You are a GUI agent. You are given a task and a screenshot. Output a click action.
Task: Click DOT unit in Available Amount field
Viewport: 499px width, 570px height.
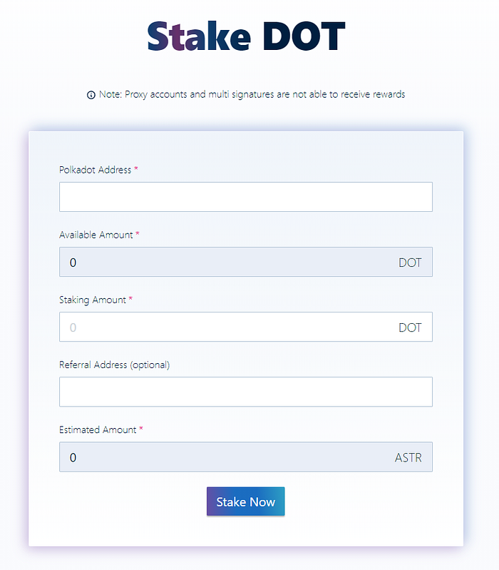tap(410, 263)
